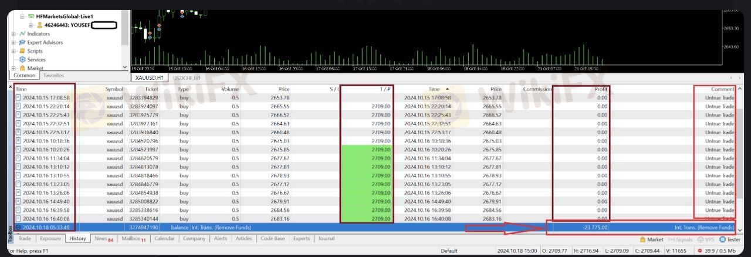This screenshot has width=751, height=257.
Task: Open Signals in the bottom-right bar
Action: coord(680,239)
